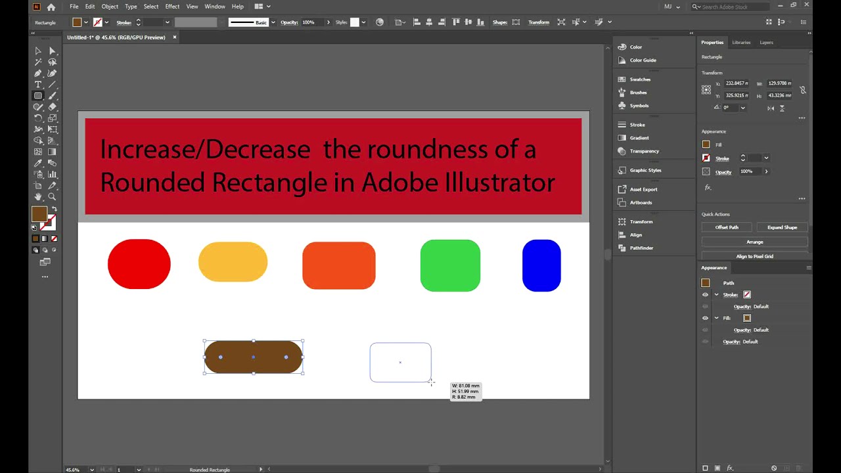Select the Rectangle shape tool
Viewport: 841px width, 473px height.
(38, 96)
